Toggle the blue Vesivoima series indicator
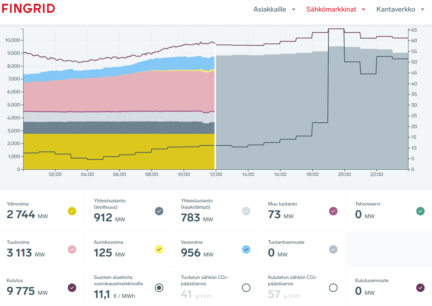Viewport: 432px width, 306px height. tap(246, 249)
